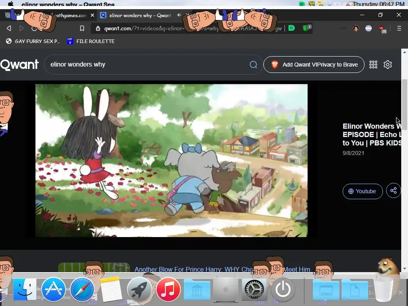Image resolution: width=408 pixels, height=306 pixels.
Task: Open the Qwant apps grid icon
Action: pyautogui.click(x=373, y=65)
